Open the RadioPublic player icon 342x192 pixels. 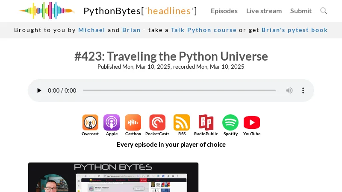(206, 123)
